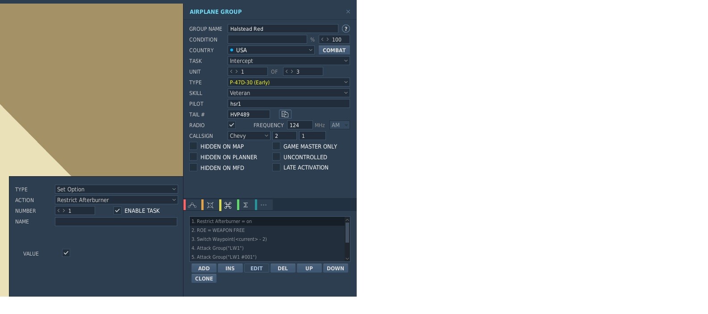Click the INS insert action button
The height and width of the screenshot is (314, 708).
click(x=230, y=268)
